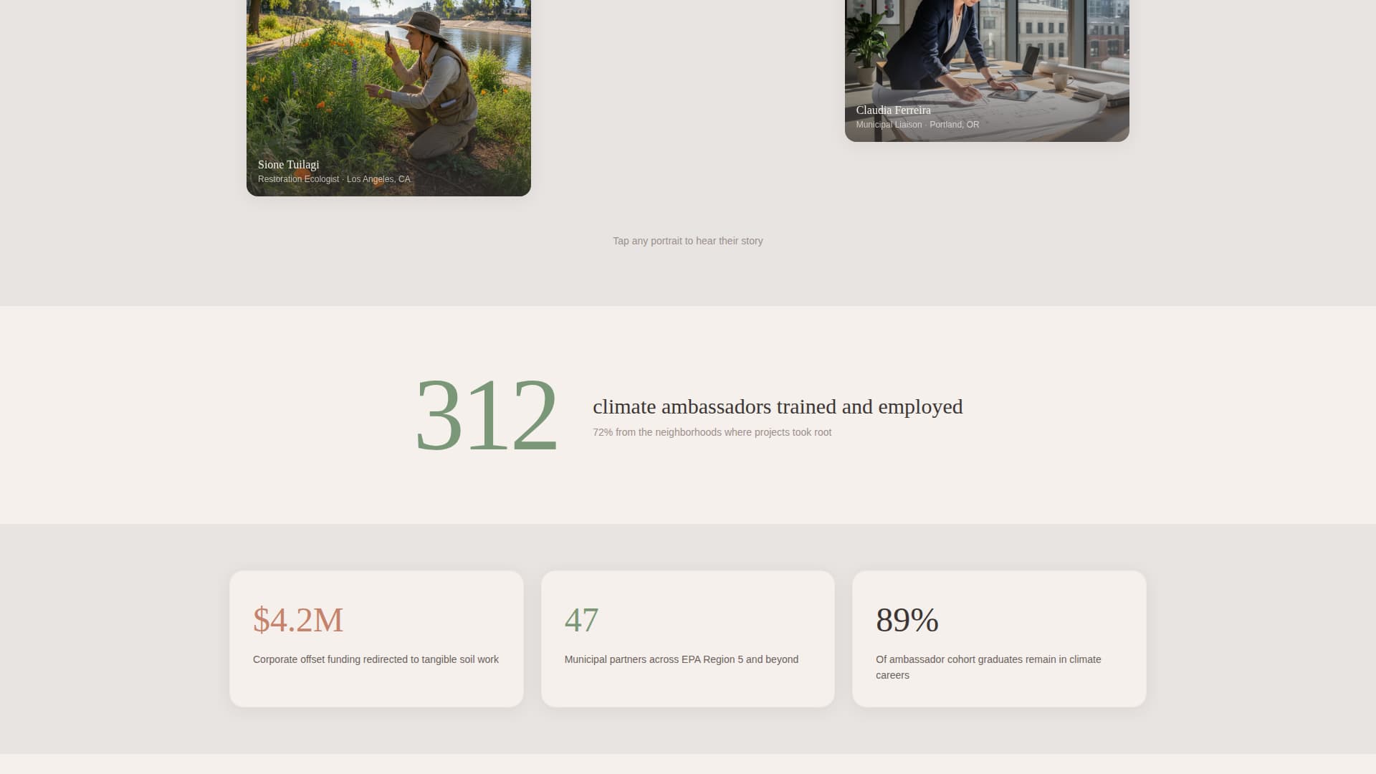Open the 47 municipal partners stat card
Image resolution: width=1376 pixels, height=774 pixels.
(688, 638)
